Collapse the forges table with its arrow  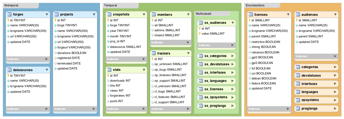pos(47,14)
